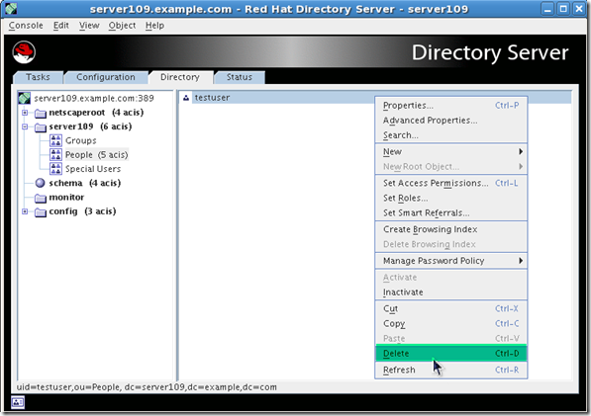Image resolution: width=591 pixels, height=416 pixels.
Task: Click the testuser person icon
Action: pyautogui.click(x=186, y=98)
